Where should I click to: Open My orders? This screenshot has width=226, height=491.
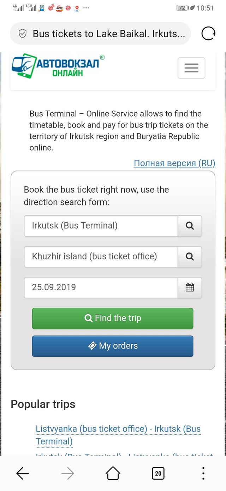113,346
